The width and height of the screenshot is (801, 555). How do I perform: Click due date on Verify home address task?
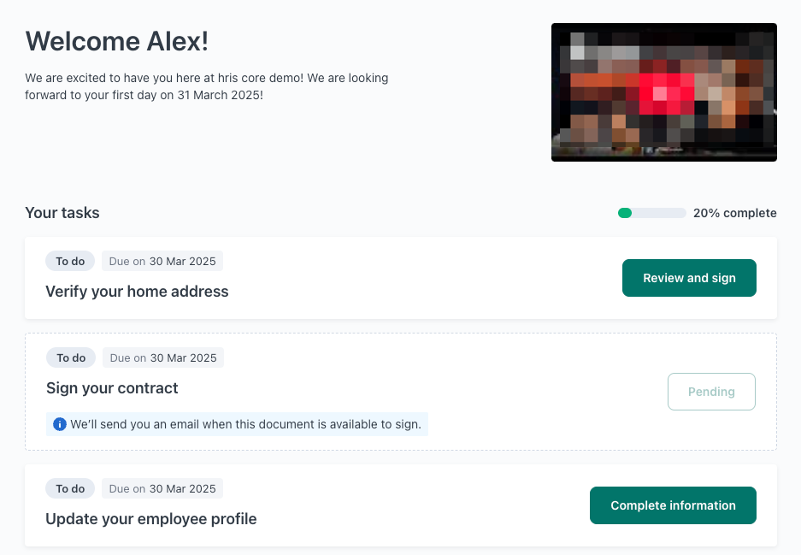(162, 261)
